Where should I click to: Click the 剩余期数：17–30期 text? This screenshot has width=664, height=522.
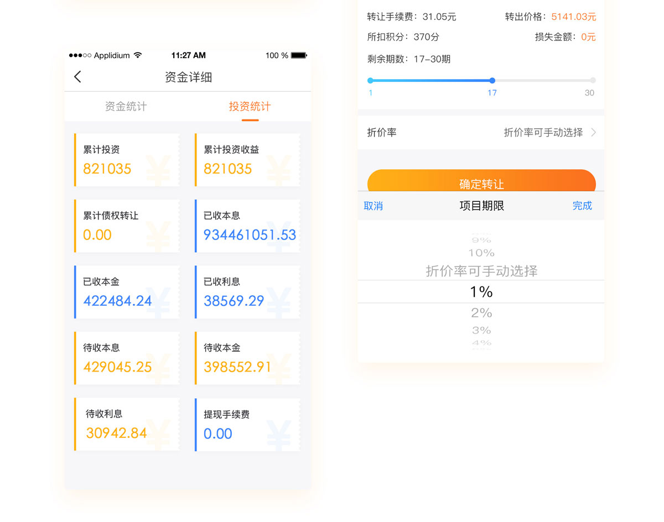click(409, 59)
